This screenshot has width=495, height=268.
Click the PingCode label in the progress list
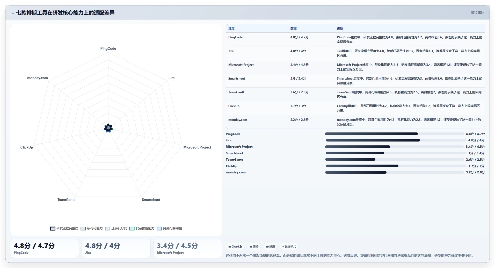[x=233, y=134]
